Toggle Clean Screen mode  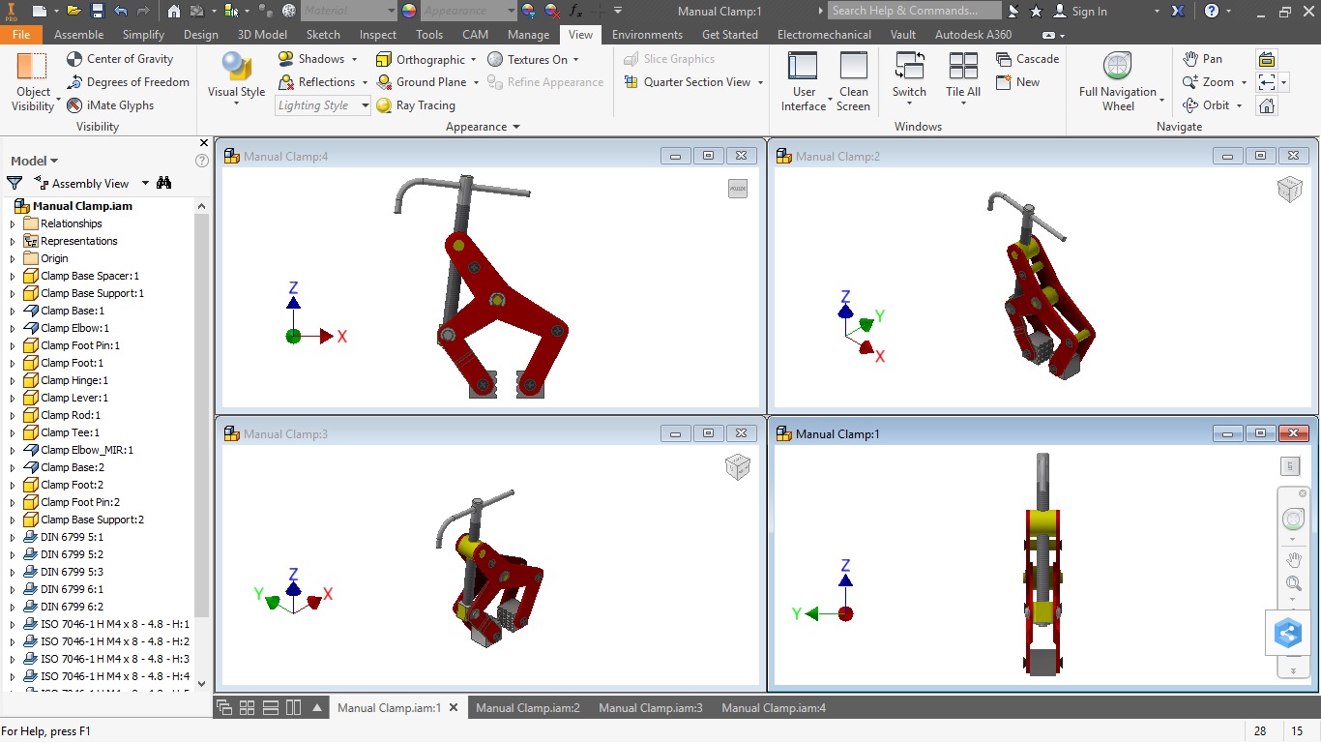853,81
